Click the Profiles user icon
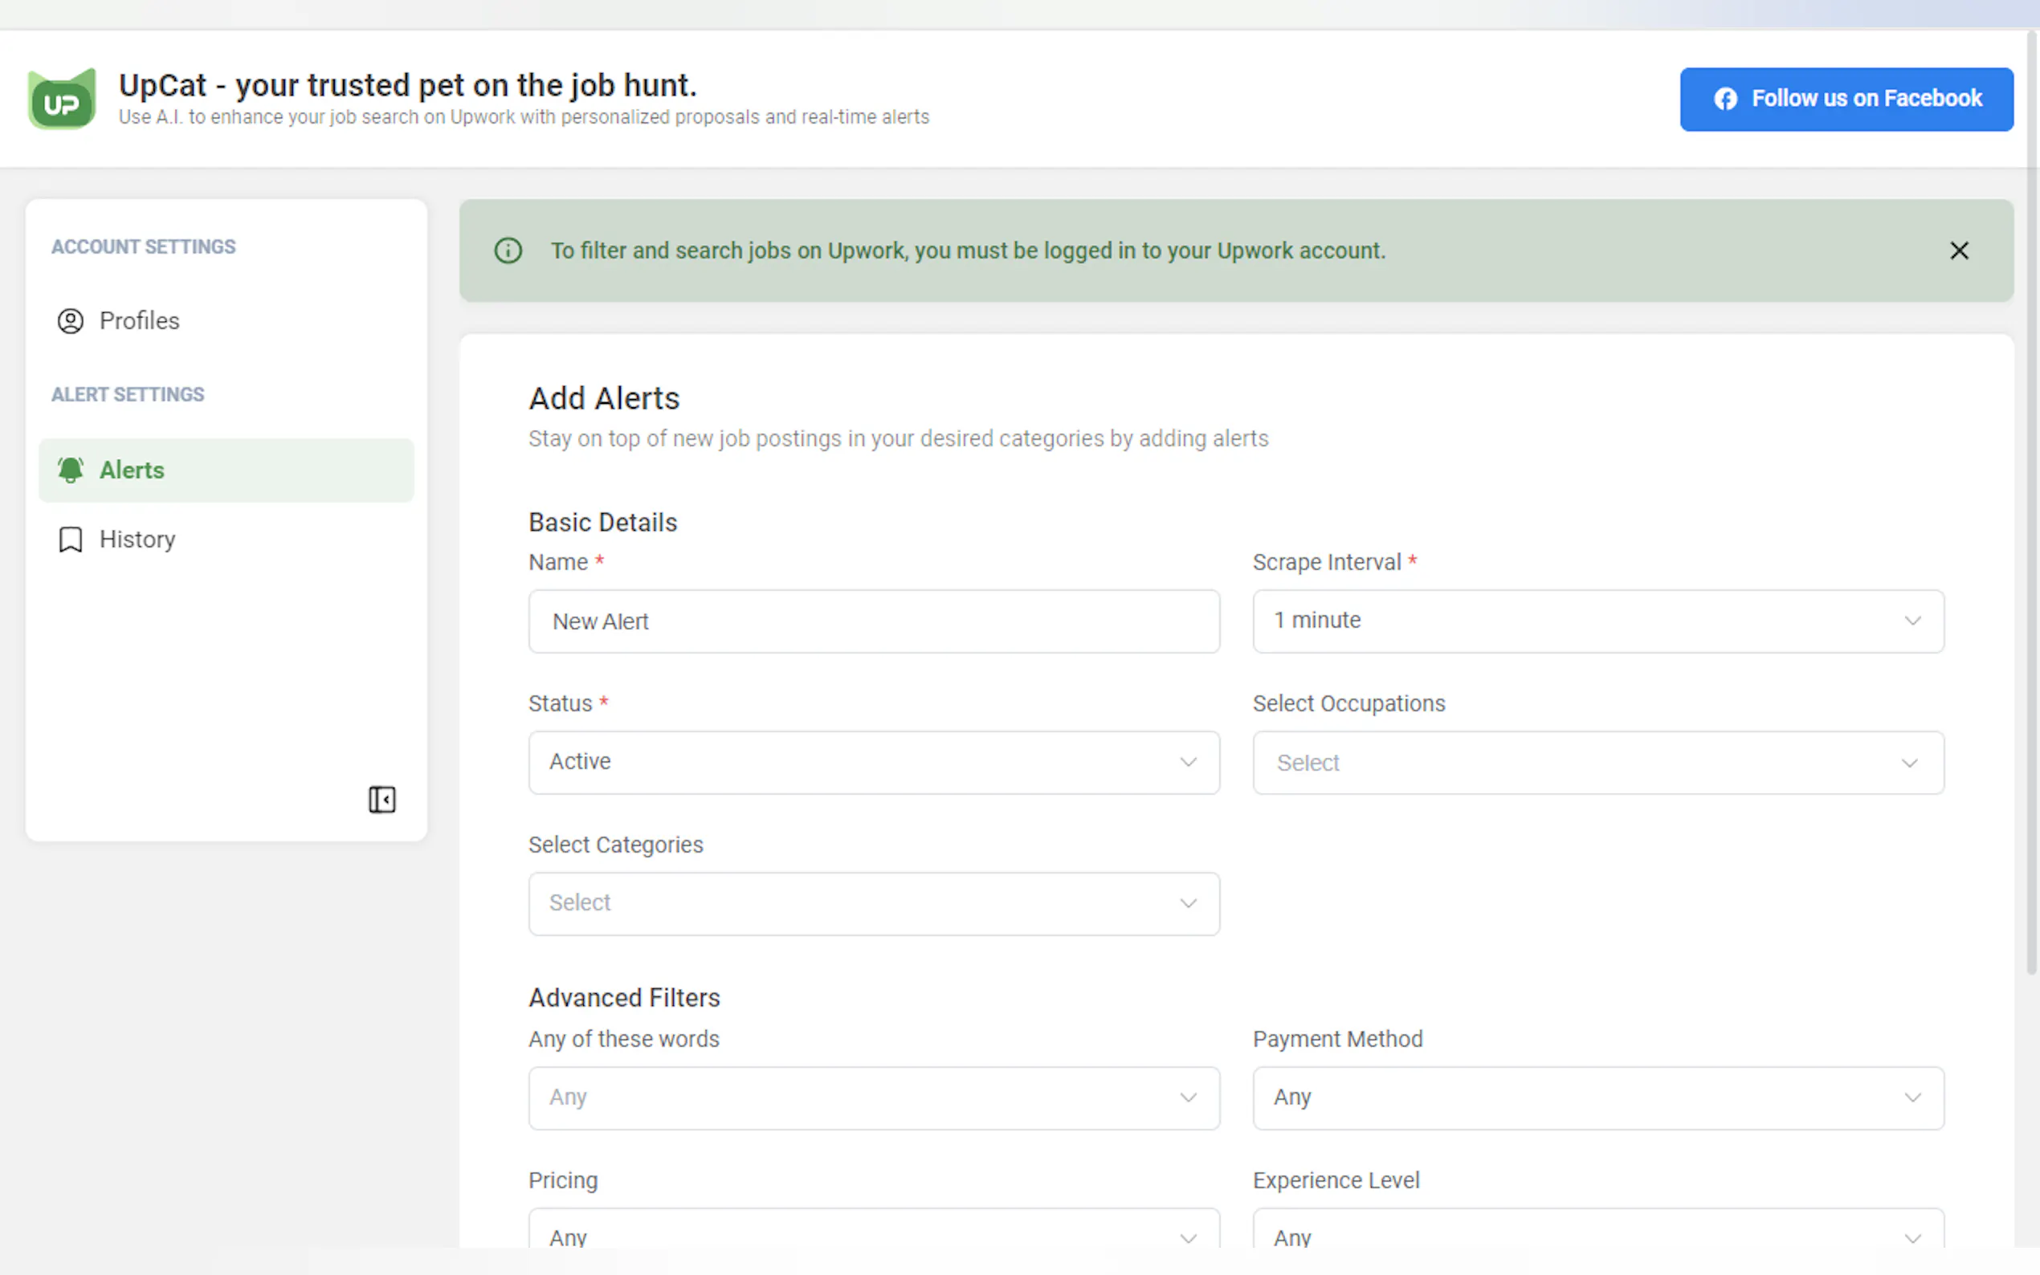The width and height of the screenshot is (2040, 1275). [70, 321]
